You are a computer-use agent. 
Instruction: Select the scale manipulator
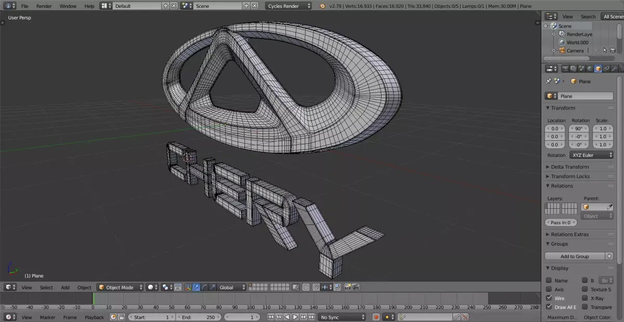[212, 287]
